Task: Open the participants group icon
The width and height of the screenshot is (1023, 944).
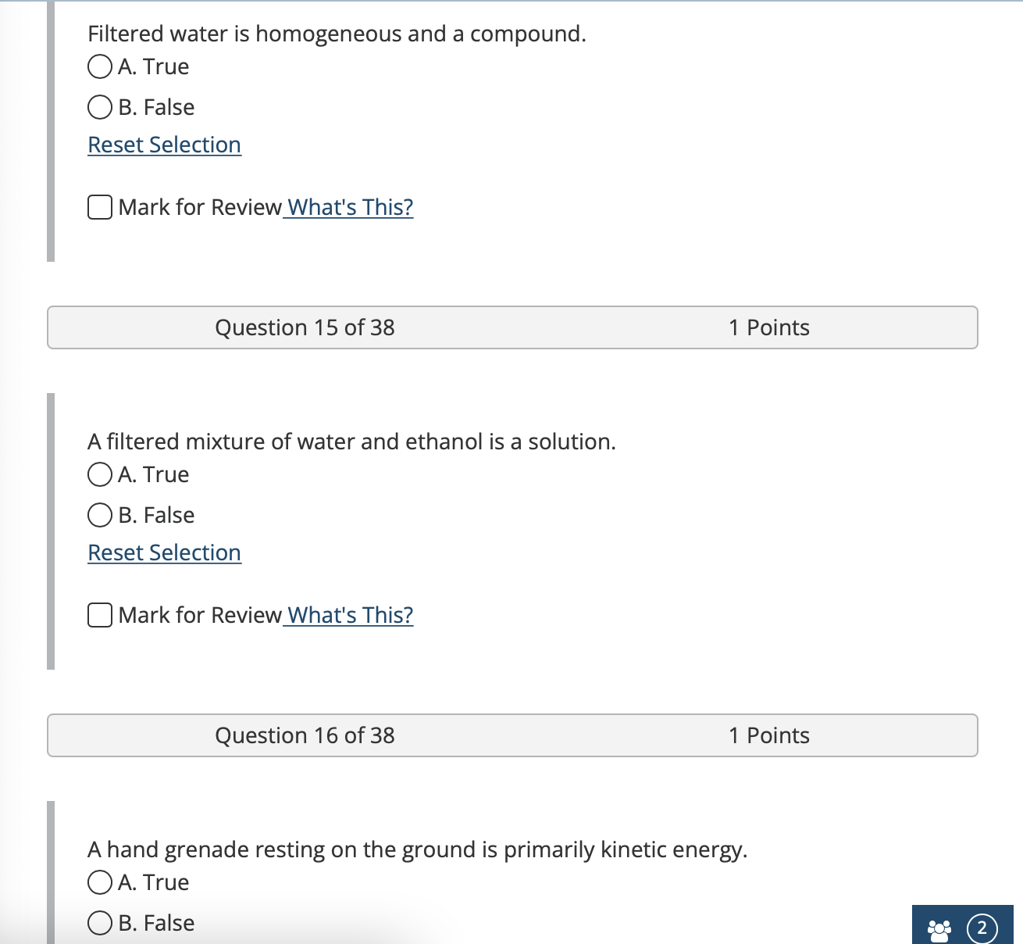Action: 939,929
